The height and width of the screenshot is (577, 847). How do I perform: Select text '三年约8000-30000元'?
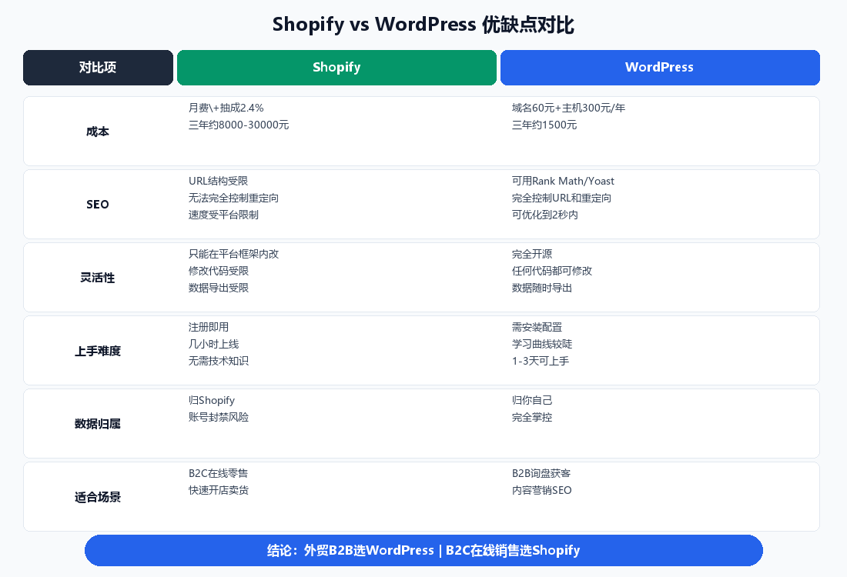(x=238, y=125)
